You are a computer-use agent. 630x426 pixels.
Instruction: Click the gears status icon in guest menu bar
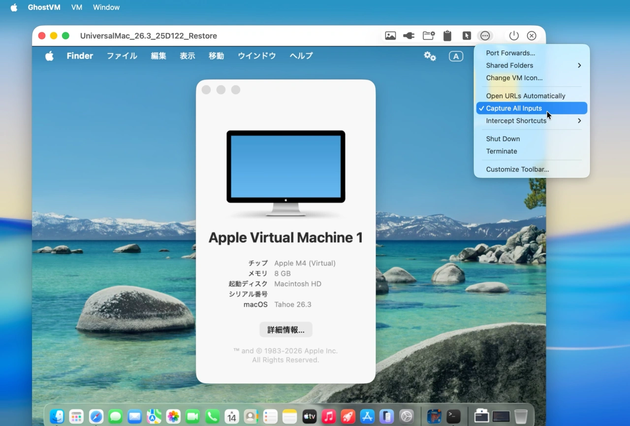click(x=430, y=56)
